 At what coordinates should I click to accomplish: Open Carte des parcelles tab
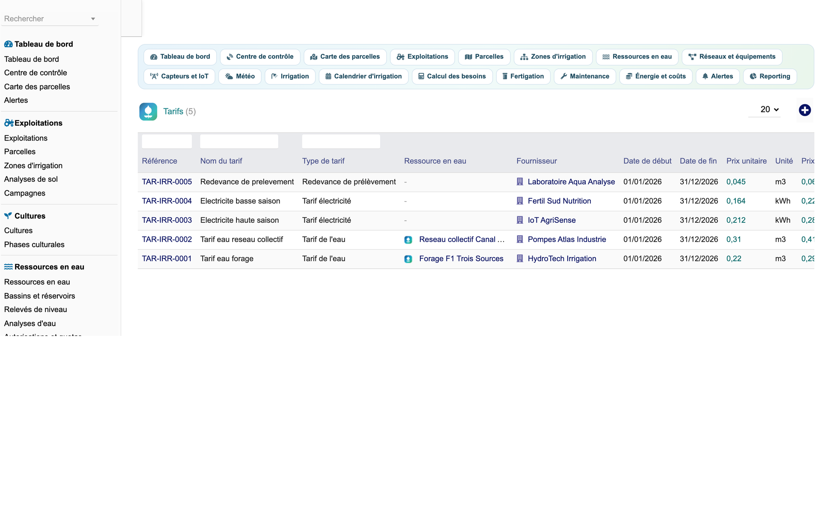point(345,57)
